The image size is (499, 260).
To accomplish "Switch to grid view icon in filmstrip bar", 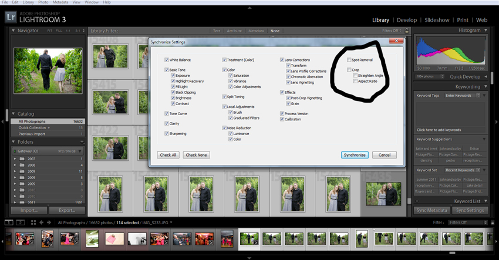I will click(x=33, y=223).
